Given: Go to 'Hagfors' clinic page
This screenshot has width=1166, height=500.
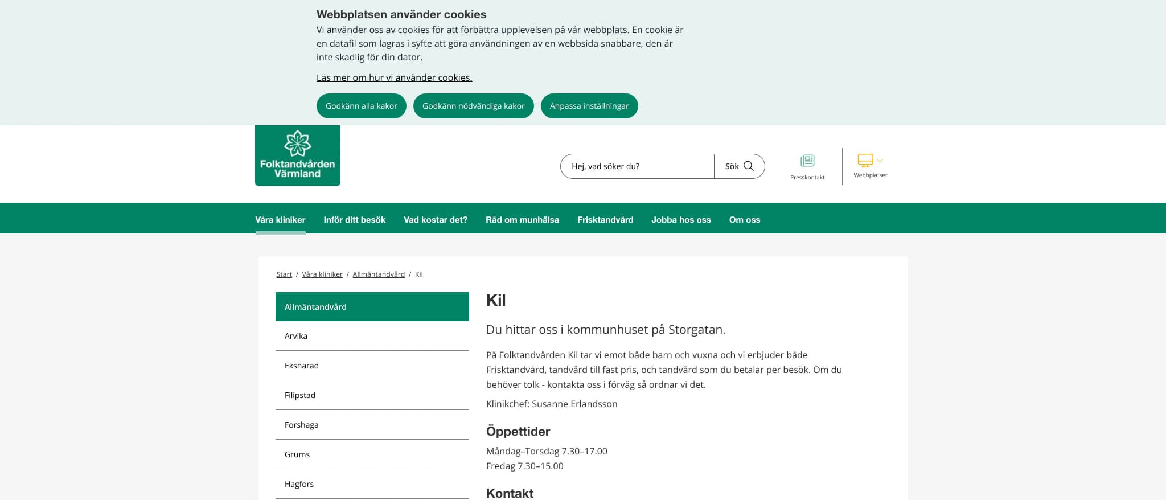Looking at the screenshot, I should (x=372, y=484).
